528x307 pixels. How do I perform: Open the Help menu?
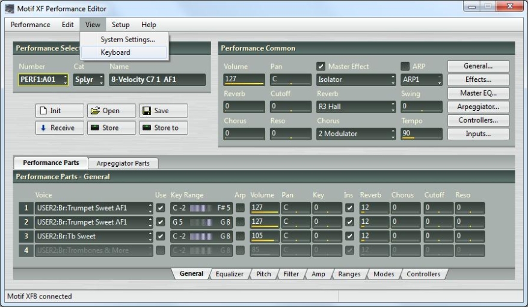[x=149, y=25]
